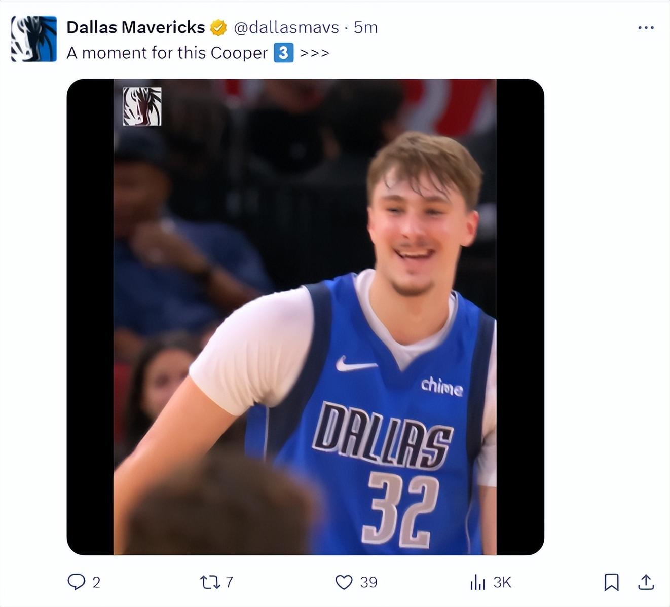The height and width of the screenshot is (607, 670).
Task: Click the like count of 39
Action: point(368,582)
